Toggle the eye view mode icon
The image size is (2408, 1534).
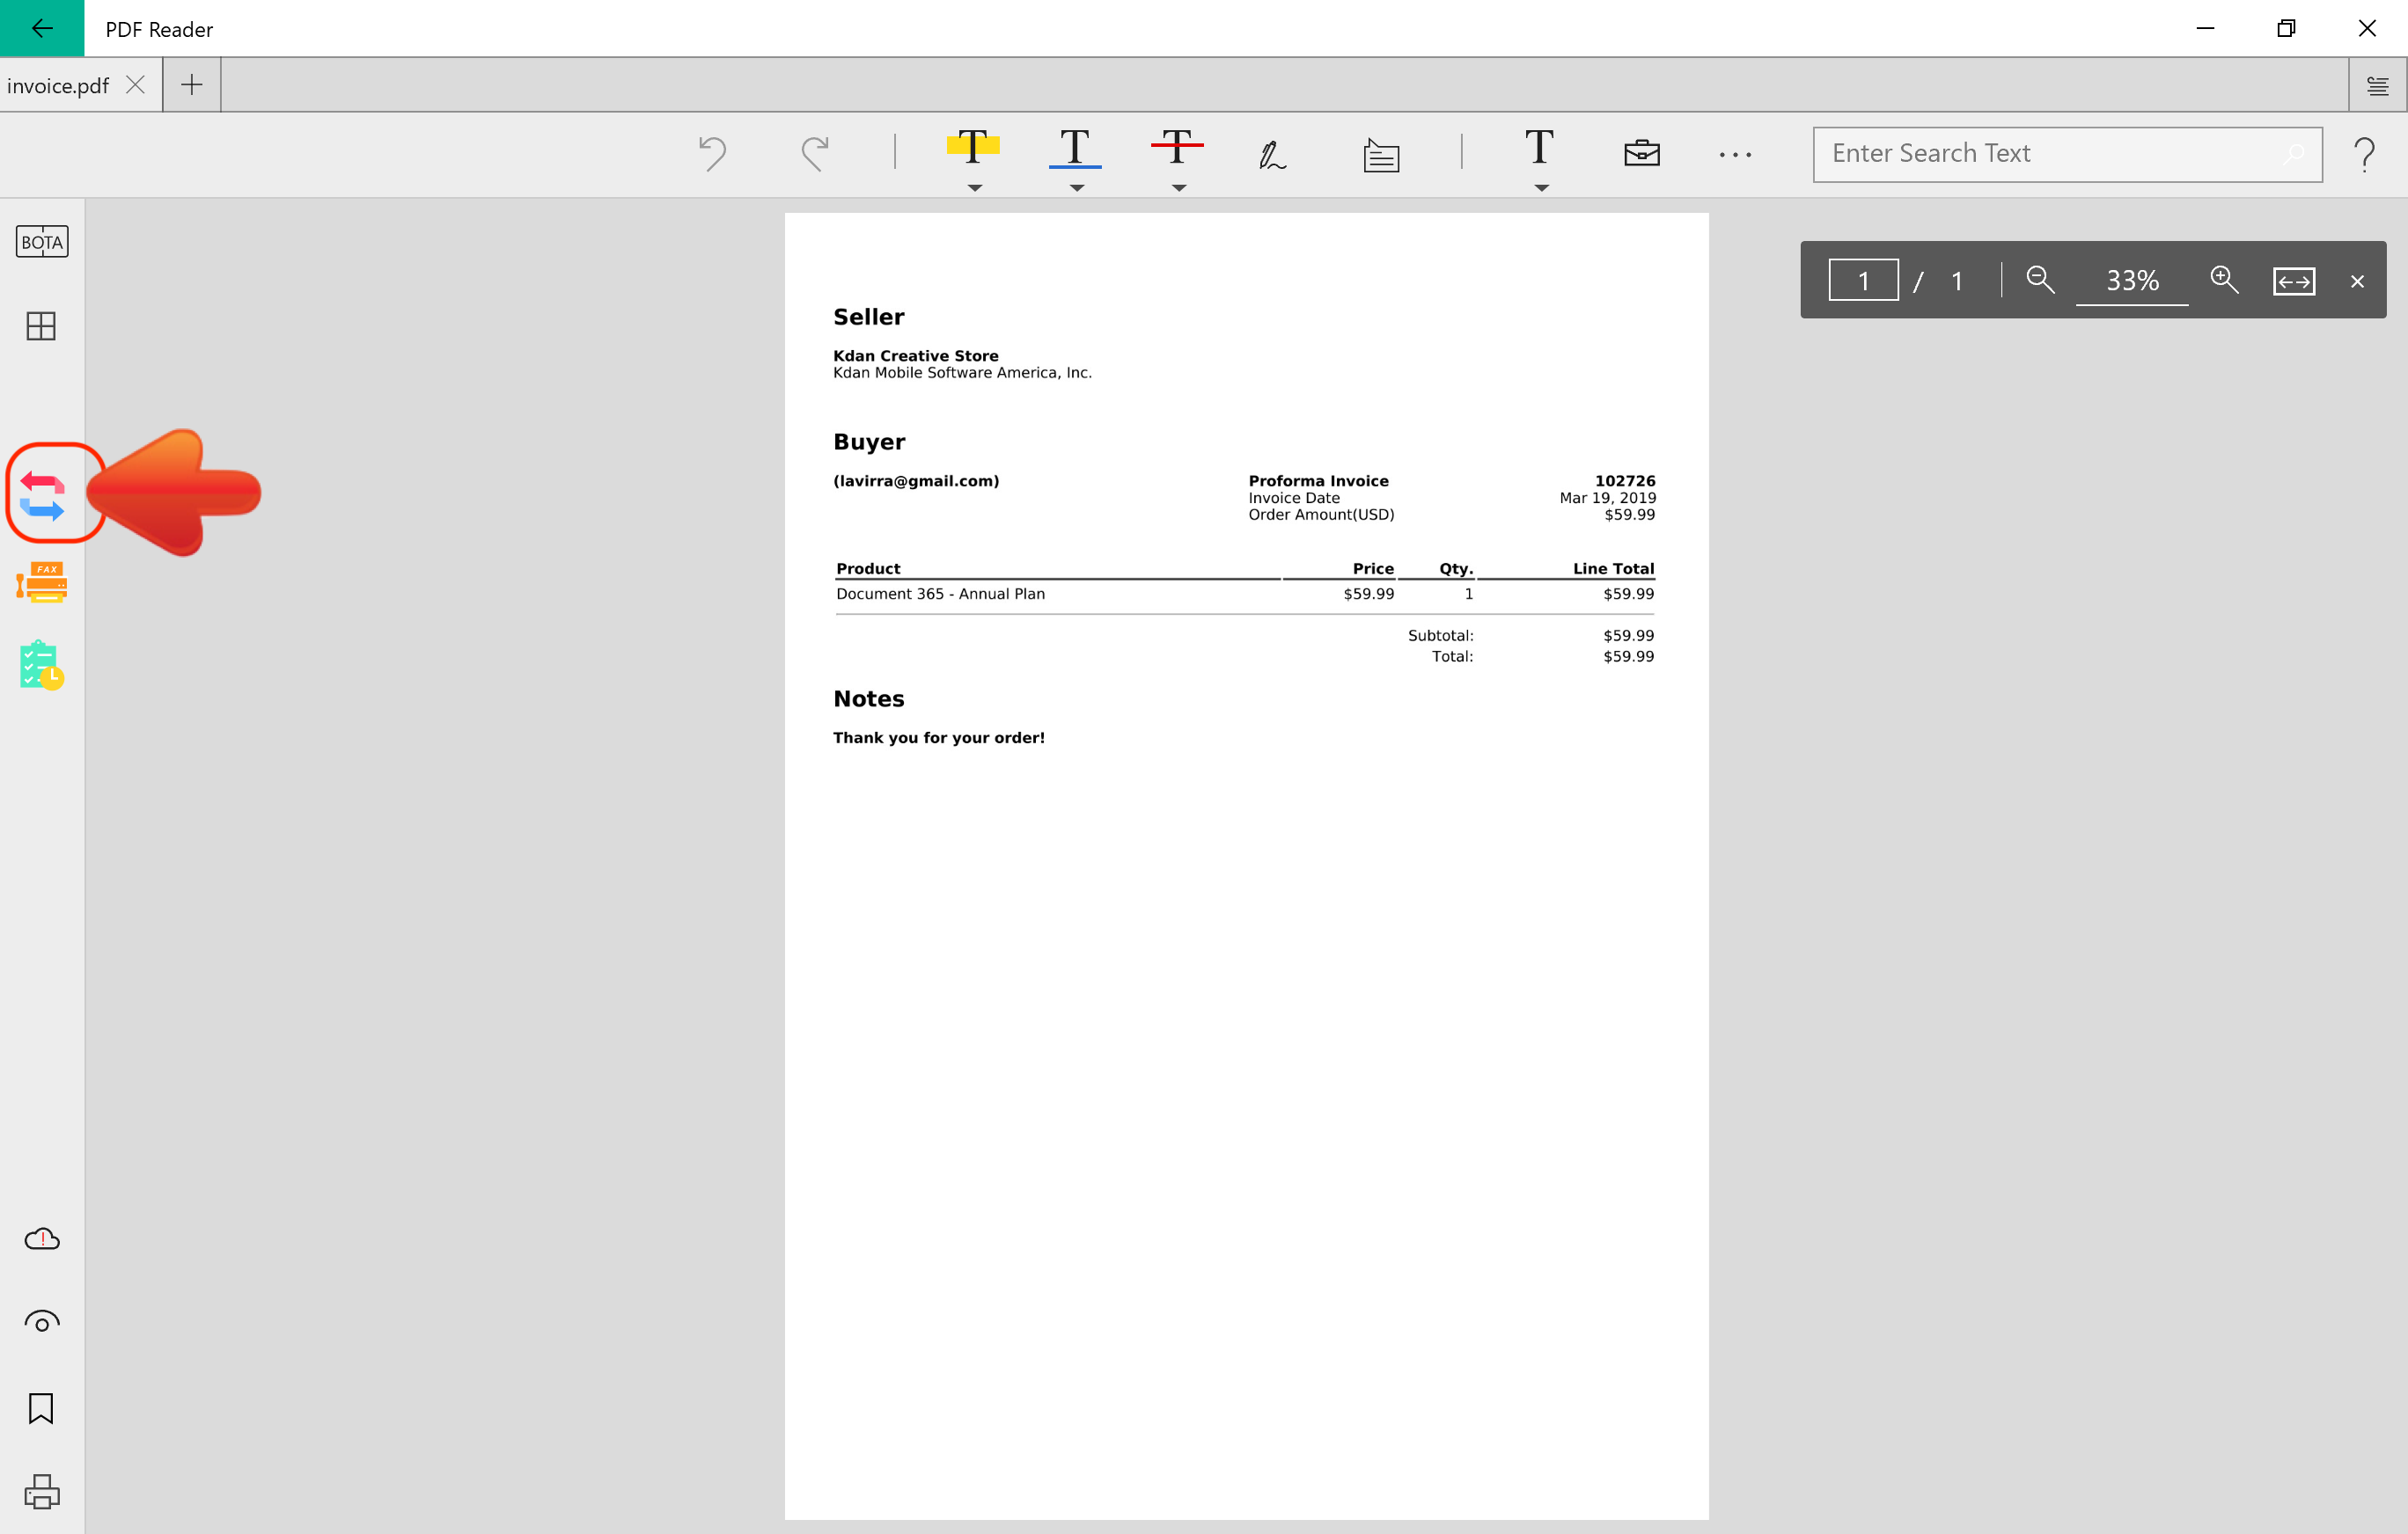click(42, 1322)
